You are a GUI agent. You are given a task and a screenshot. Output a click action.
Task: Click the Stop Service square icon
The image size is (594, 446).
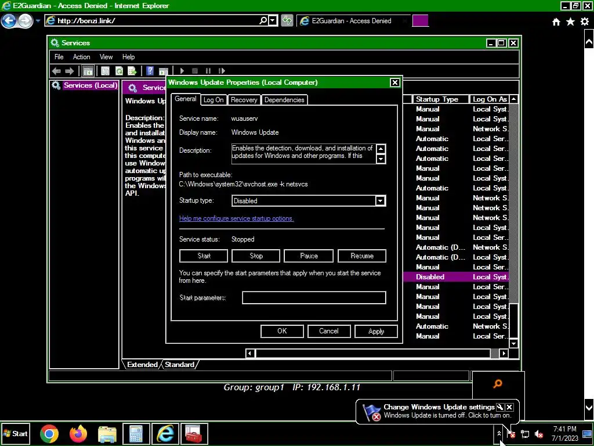click(x=195, y=71)
